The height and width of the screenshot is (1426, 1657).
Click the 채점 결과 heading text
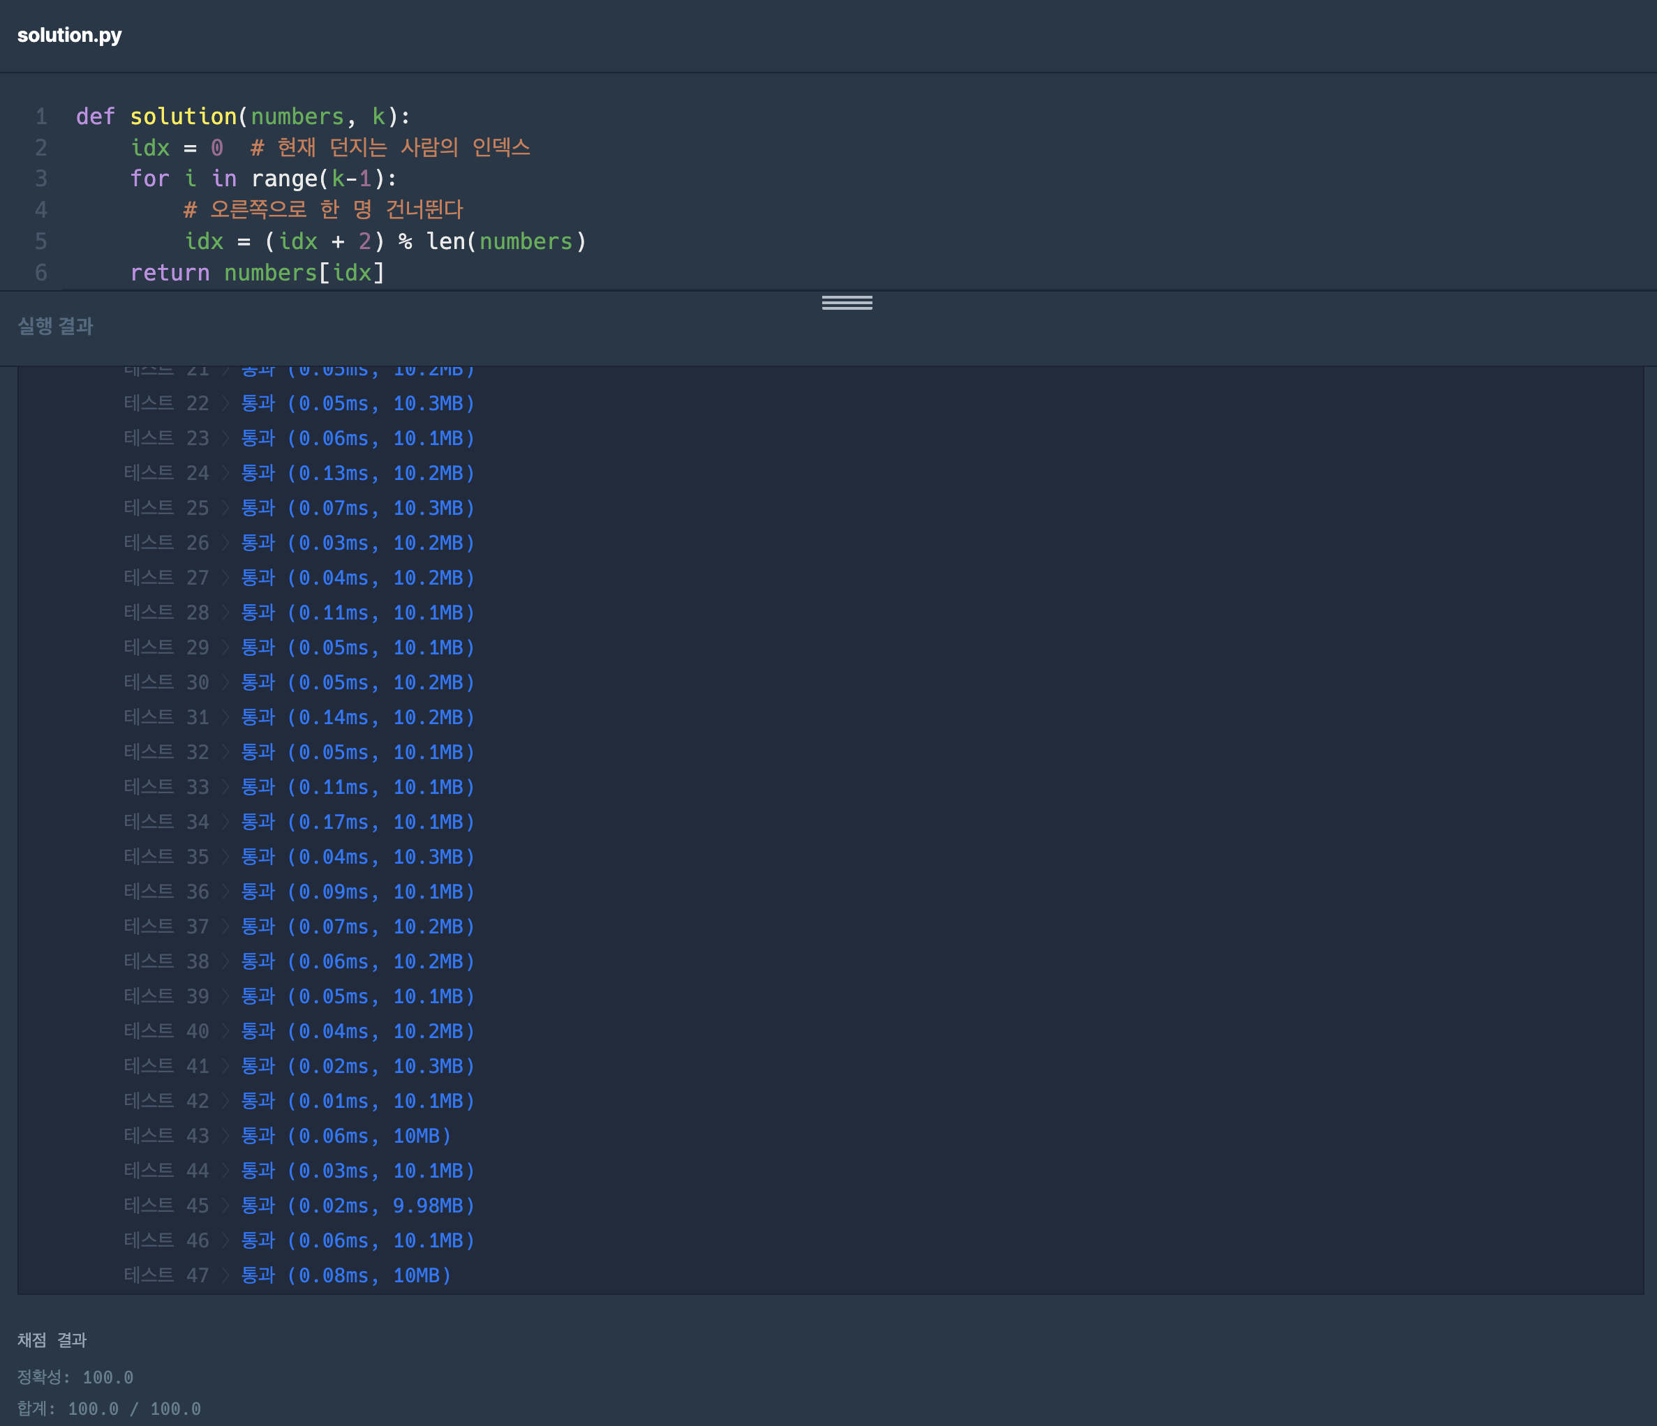tap(52, 1339)
